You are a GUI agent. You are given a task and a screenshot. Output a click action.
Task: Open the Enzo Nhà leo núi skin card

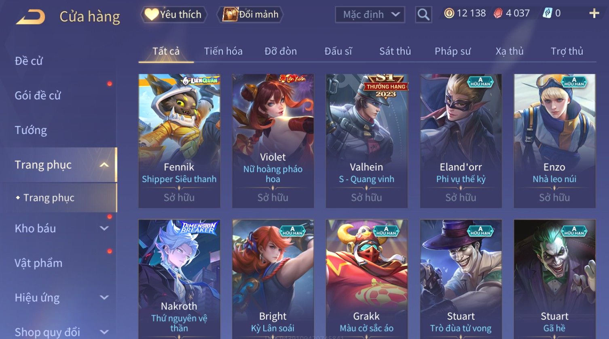[x=554, y=141]
